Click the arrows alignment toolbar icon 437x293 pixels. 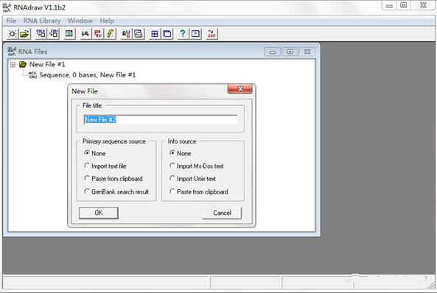coord(85,34)
